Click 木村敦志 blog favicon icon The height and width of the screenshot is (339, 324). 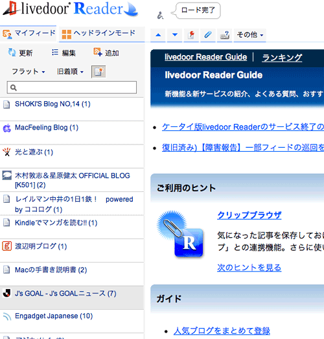click(6, 176)
